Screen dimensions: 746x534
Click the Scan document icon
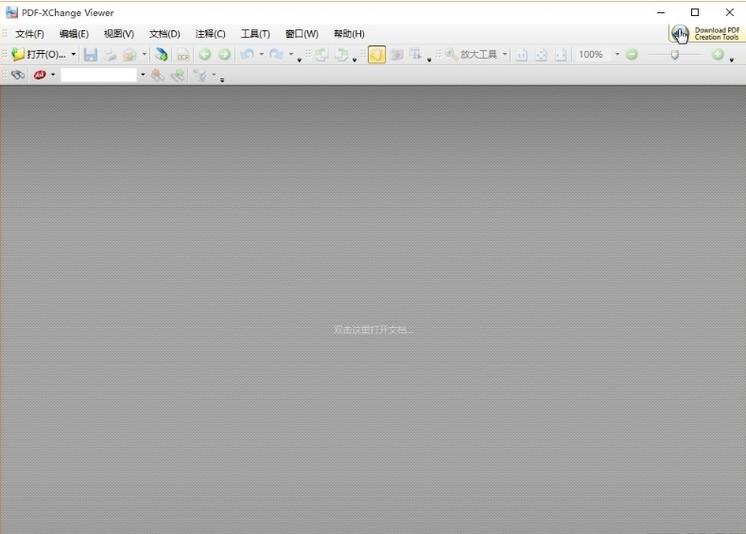(162, 55)
